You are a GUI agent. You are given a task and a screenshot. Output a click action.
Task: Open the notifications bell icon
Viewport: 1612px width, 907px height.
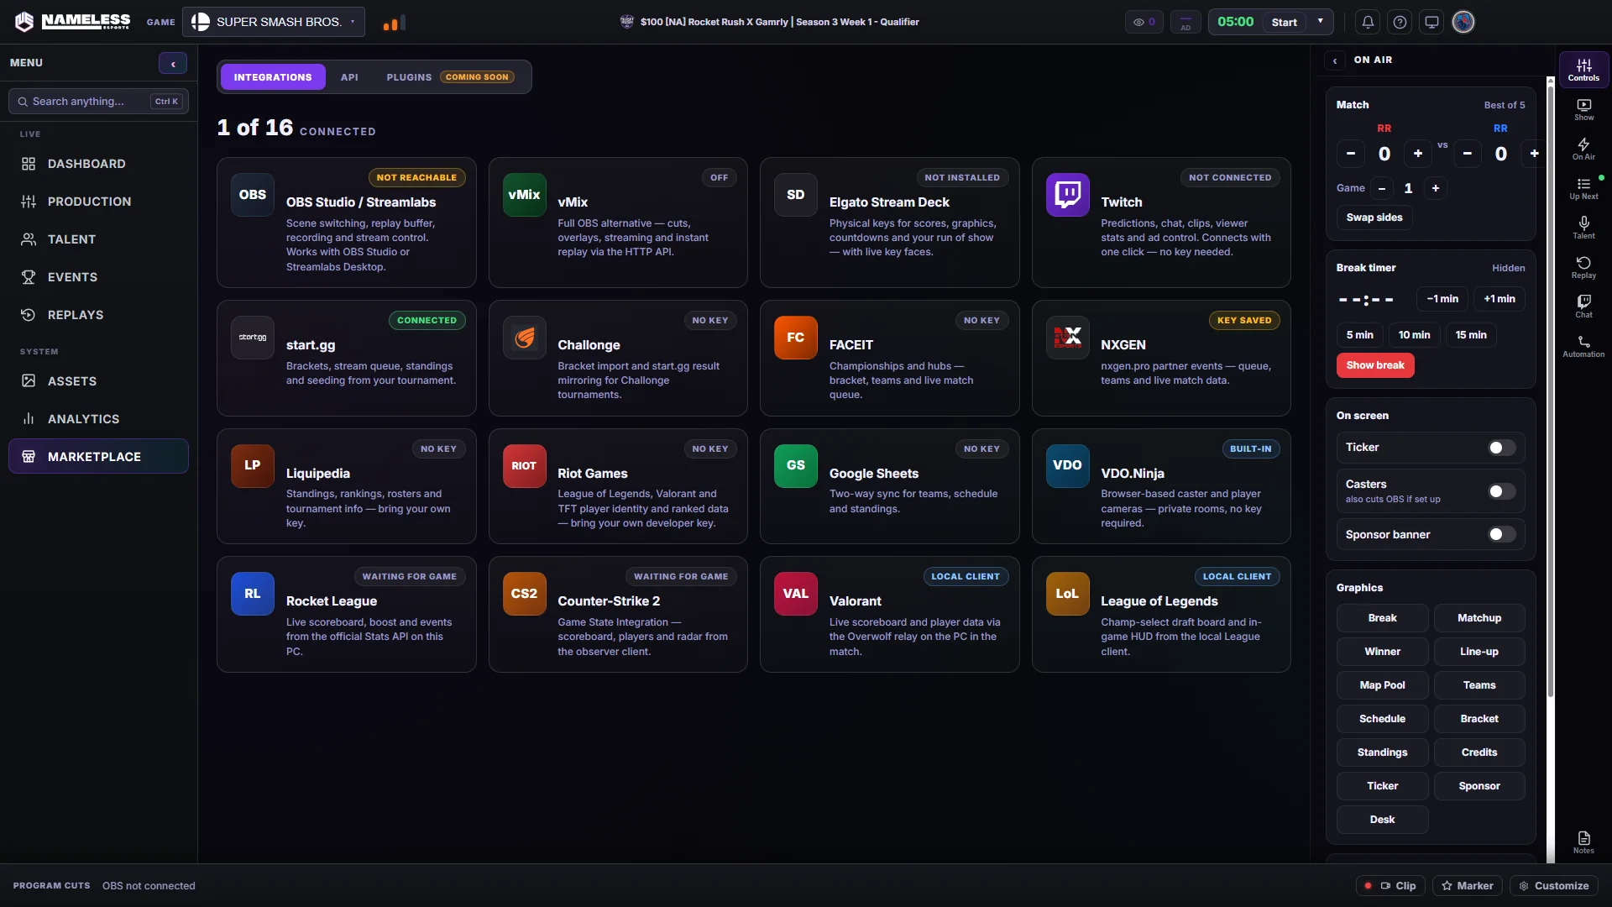(x=1368, y=22)
